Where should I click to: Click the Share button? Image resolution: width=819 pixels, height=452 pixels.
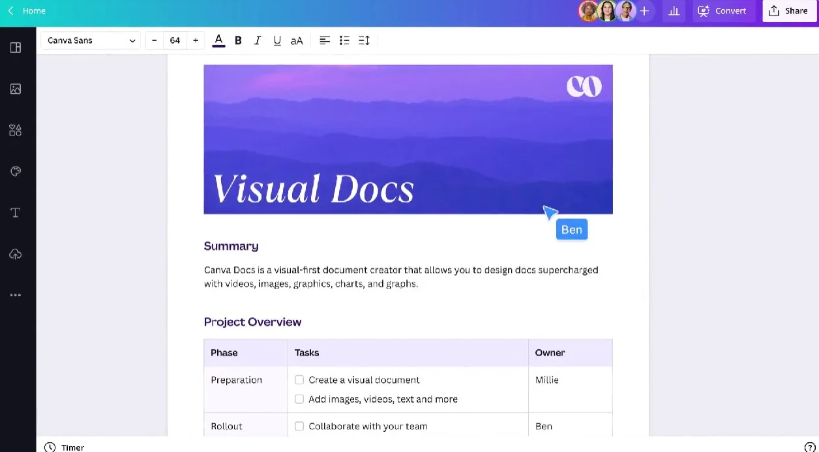click(789, 10)
